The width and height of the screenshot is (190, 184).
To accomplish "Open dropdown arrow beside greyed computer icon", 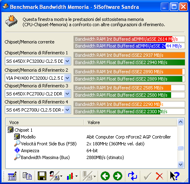I will click(94, 176).
